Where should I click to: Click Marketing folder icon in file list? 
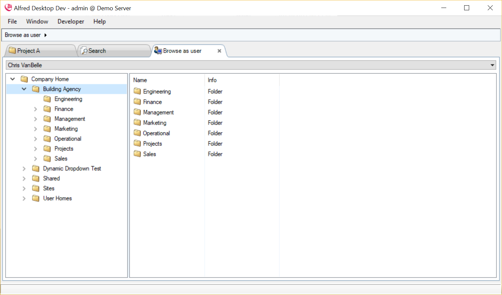pos(137,123)
